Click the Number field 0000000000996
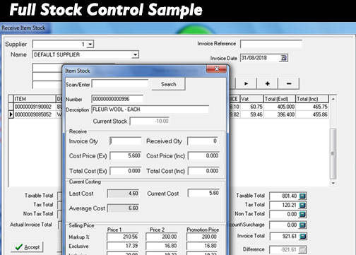Viewport: 356px width, 255px height. pyautogui.click(x=117, y=99)
